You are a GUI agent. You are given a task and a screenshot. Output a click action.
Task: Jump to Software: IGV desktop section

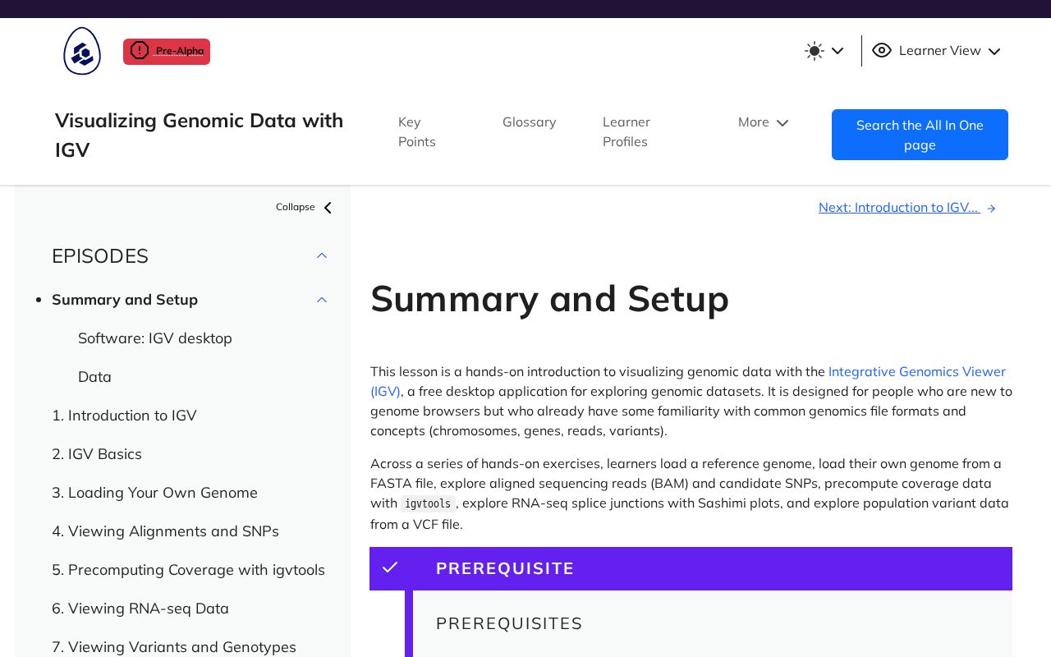[x=155, y=338]
